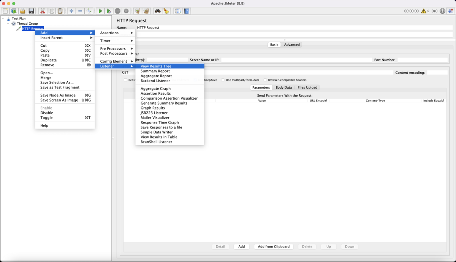The width and height of the screenshot is (456, 262).
Task: Click the single broom Clear toolbar icon
Action: pyautogui.click(x=138, y=11)
